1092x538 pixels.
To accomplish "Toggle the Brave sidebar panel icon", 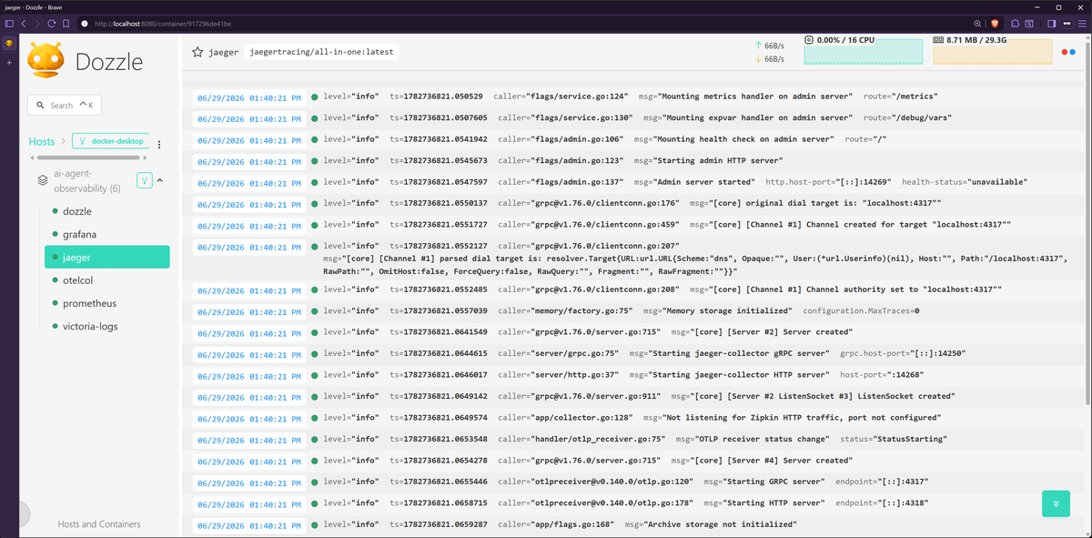I will click(9, 23).
